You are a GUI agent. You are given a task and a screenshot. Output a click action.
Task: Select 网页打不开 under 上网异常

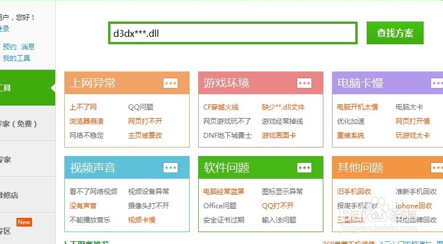click(145, 121)
